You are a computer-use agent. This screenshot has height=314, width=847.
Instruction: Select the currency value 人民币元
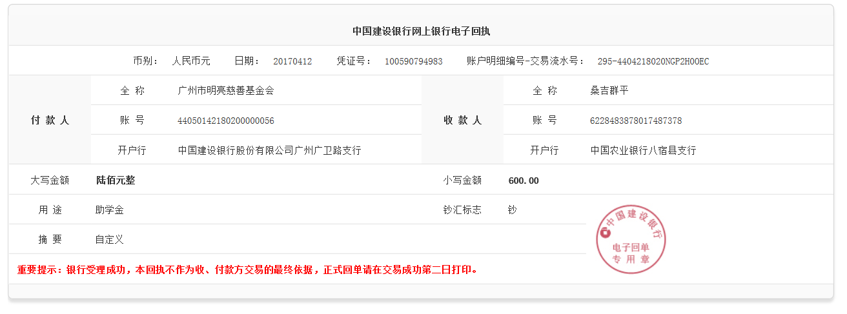point(191,61)
